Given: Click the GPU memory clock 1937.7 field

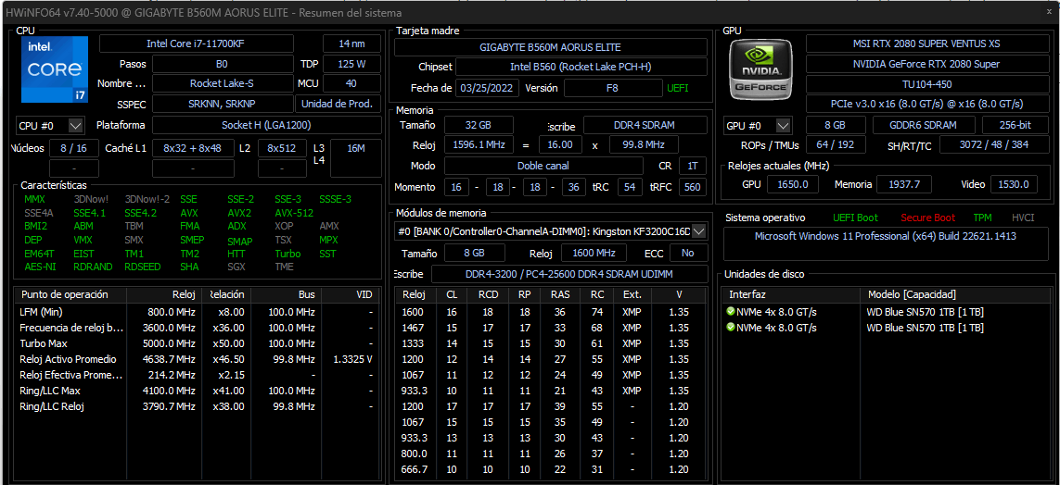Looking at the screenshot, I should tap(904, 184).
